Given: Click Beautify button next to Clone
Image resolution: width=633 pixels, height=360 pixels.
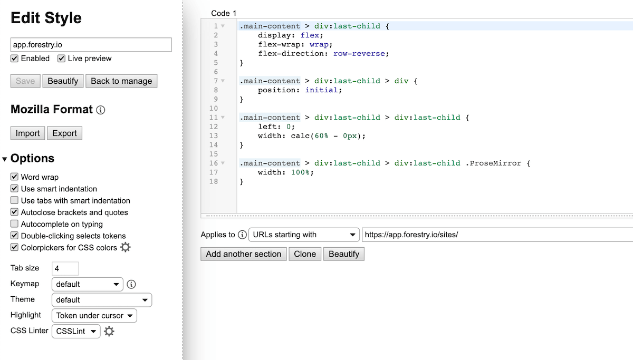Looking at the screenshot, I should pyautogui.click(x=344, y=254).
